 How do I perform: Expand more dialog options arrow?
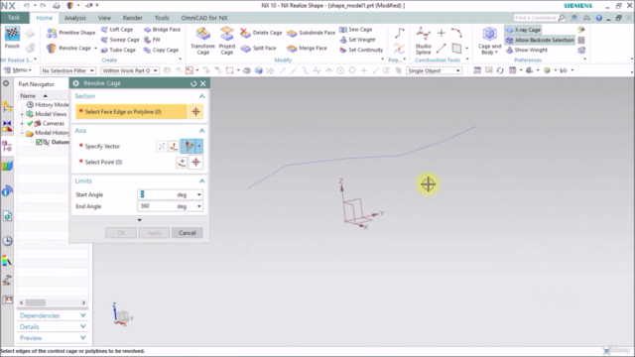139,220
